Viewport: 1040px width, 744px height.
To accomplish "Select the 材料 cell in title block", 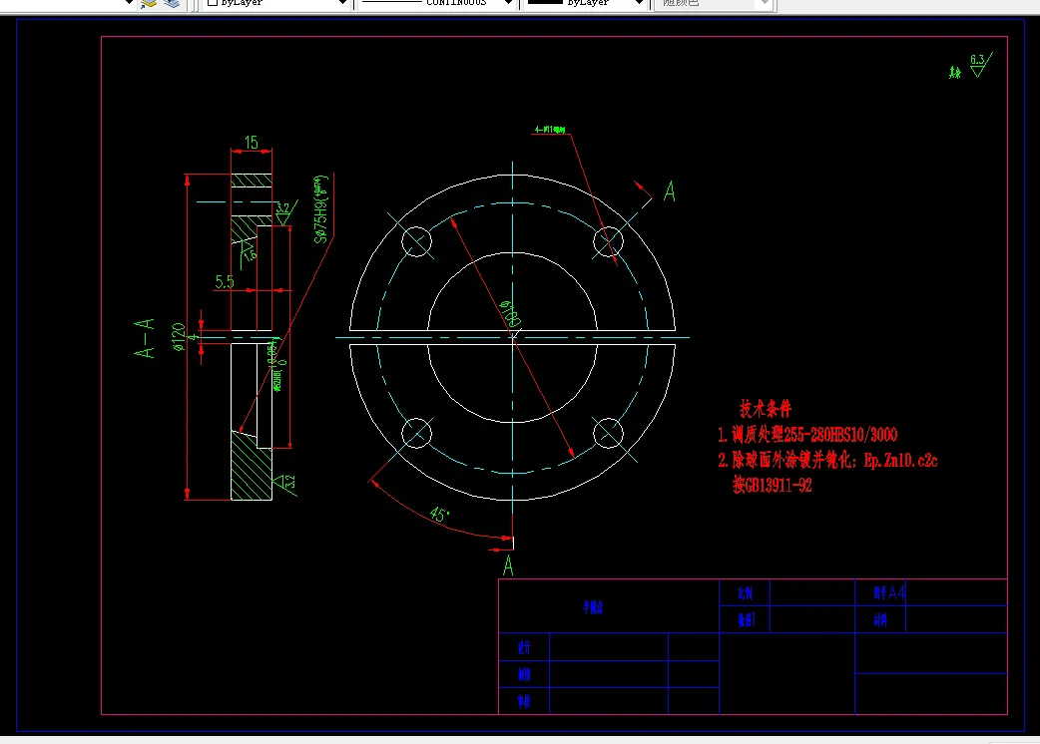I will [880, 620].
